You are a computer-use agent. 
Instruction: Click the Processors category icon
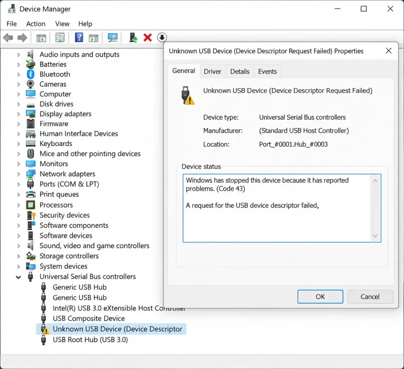pos(30,205)
